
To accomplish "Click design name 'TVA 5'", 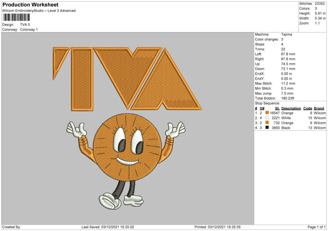I will [25, 25].
